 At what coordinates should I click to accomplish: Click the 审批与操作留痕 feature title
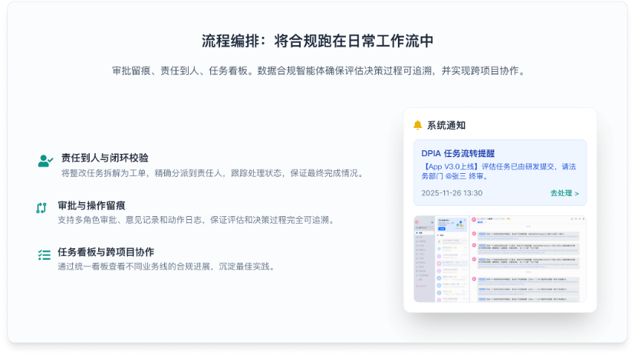click(91, 205)
